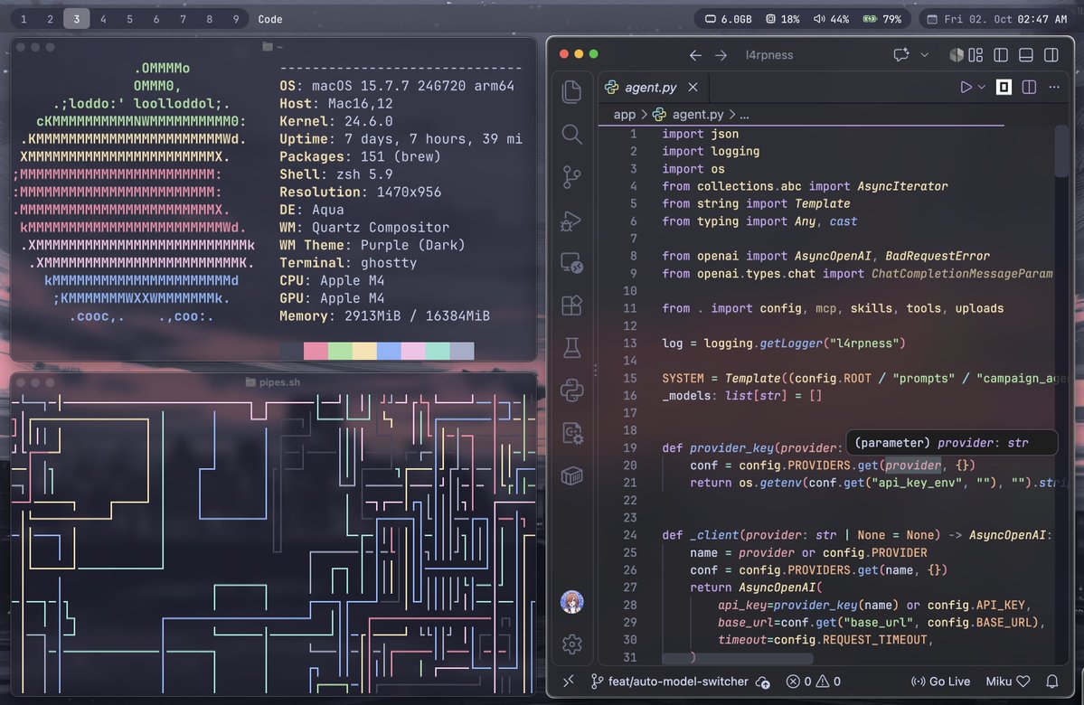Open Customize Layout in title bar
The image size is (1084, 705).
click(976, 54)
